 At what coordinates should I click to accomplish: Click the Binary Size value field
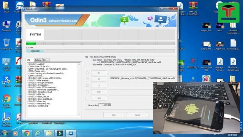(105, 105)
